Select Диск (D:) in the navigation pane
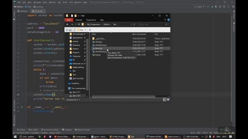 (x=76, y=96)
